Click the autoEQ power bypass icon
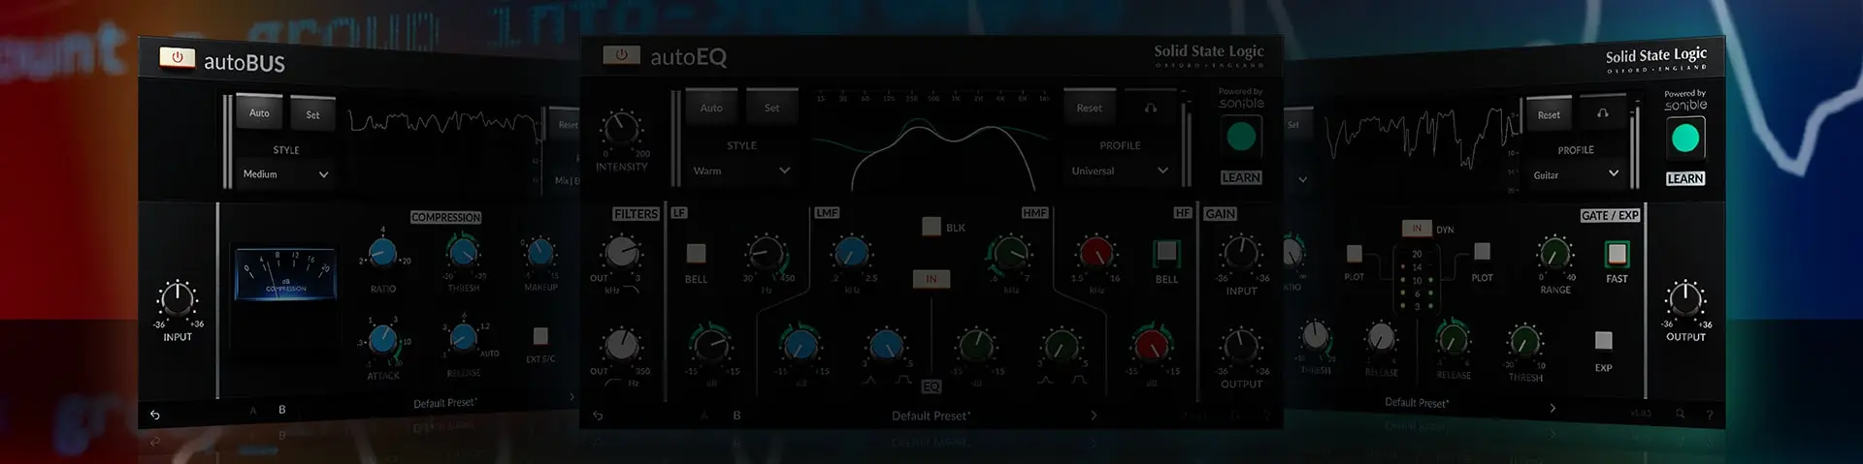Screen dimensions: 1863x464 pyautogui.click(x=621, y=55)
